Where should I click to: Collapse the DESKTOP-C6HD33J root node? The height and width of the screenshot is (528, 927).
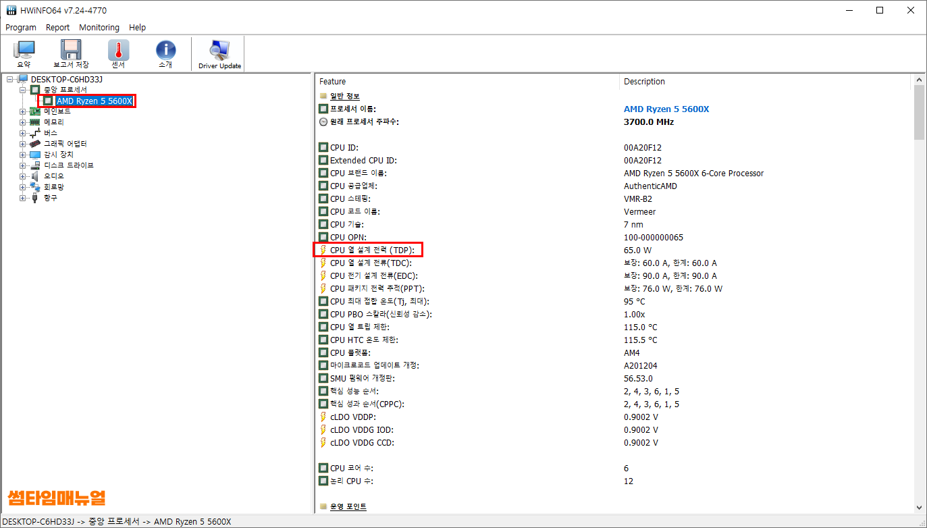click(x=10, y=79)
